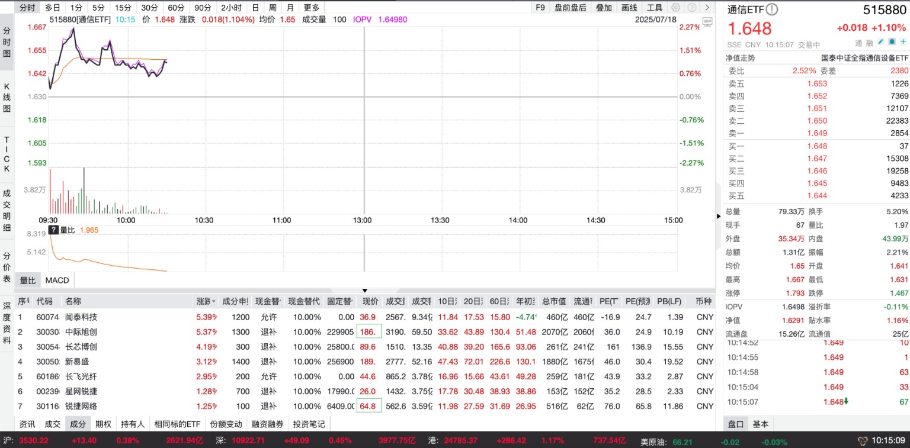Click the pencil note icon under price
The height and width of the screenshot is (448, 910).
(x=881, y=42)
